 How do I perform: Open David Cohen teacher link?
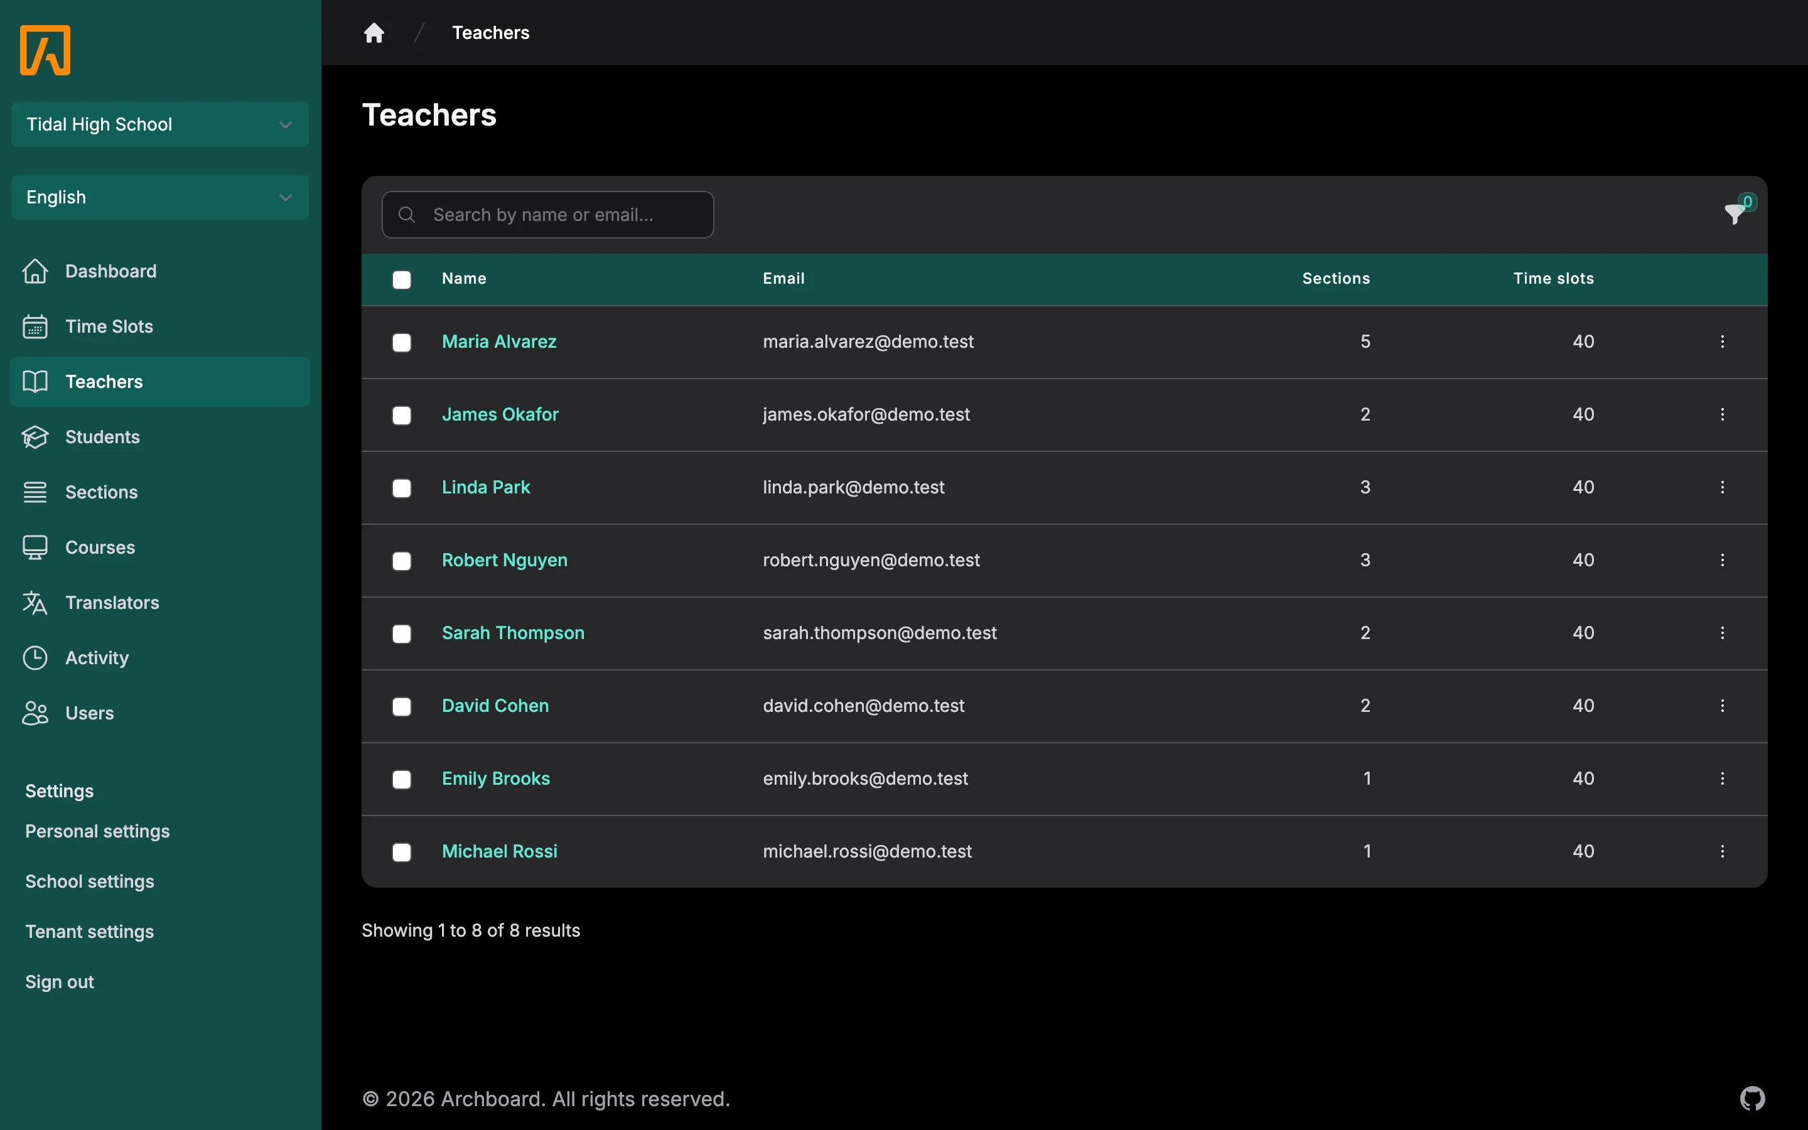tap(495, 706)
